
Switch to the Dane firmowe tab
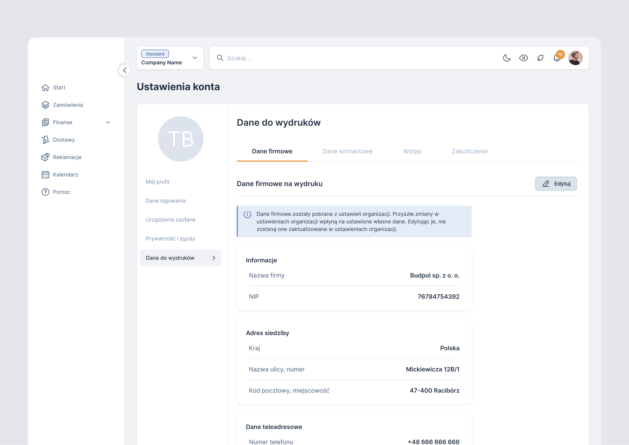pos(272,151)
